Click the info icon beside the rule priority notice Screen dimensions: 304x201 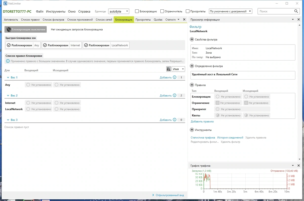pyautogui.click(x=8, y=61)
